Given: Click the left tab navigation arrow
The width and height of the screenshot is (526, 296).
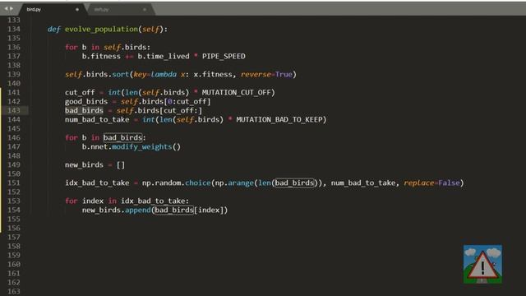Looking at the screenshot, I should tap(6, 9).
